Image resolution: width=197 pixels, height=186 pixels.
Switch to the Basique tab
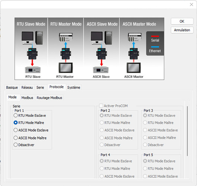point(12,87)
